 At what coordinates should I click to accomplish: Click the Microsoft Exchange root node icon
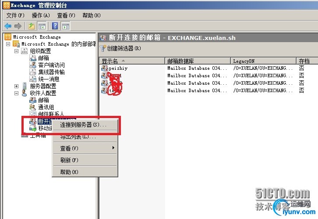click(8, 37)
